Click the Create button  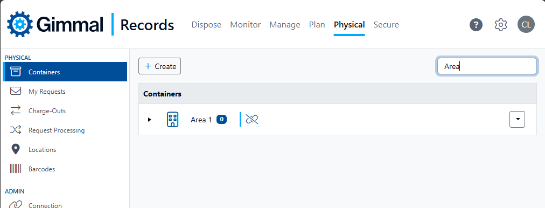click(159, 66)
